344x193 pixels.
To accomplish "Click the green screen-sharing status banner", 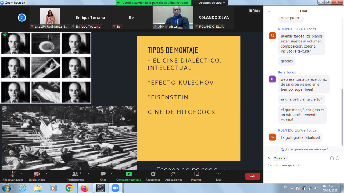I will (154, 3).
